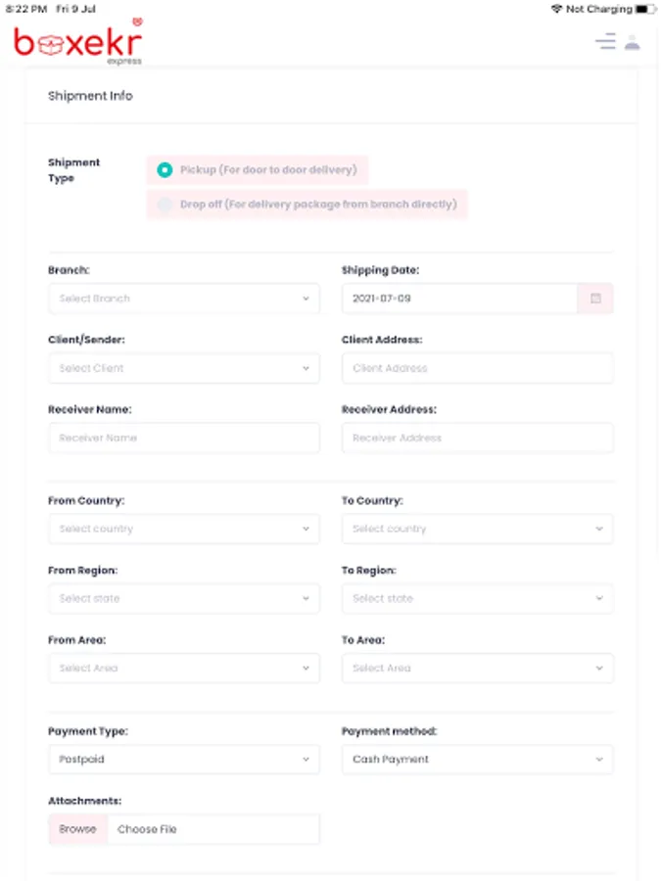Expand the From Country dropdown

click(x=183, y=529)
